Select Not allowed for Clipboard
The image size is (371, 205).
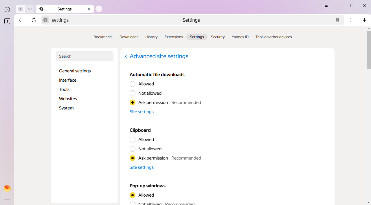tap(133, 149)
